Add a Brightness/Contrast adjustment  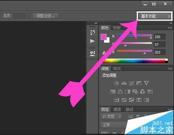point(116,83)
